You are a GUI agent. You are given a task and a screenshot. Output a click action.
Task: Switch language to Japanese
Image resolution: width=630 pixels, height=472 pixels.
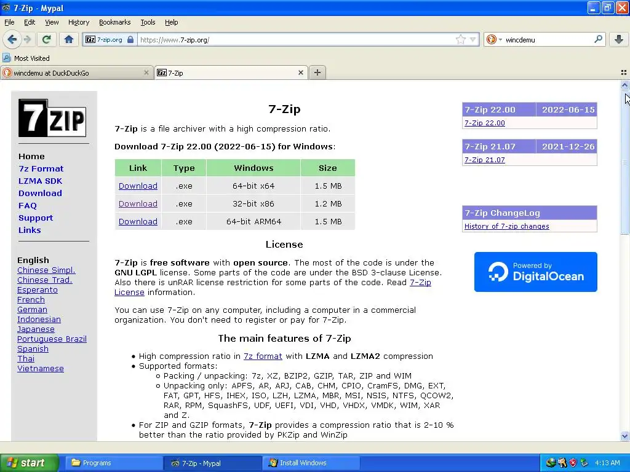(36, 329)
